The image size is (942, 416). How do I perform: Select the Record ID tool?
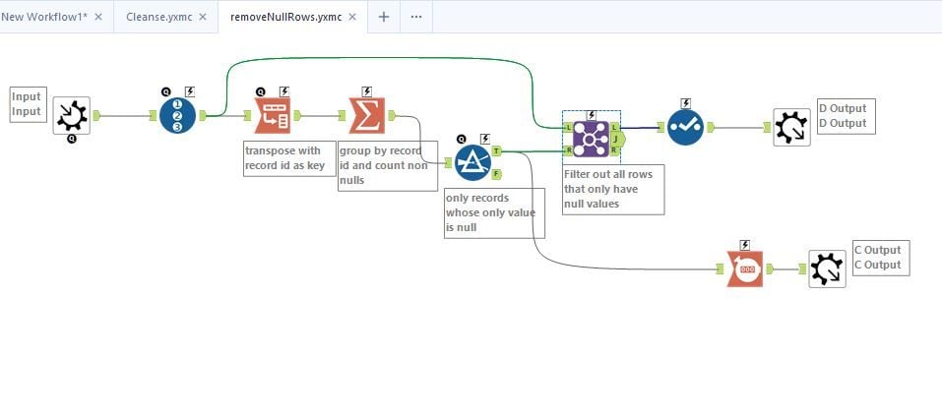click(x=178, y=115)
